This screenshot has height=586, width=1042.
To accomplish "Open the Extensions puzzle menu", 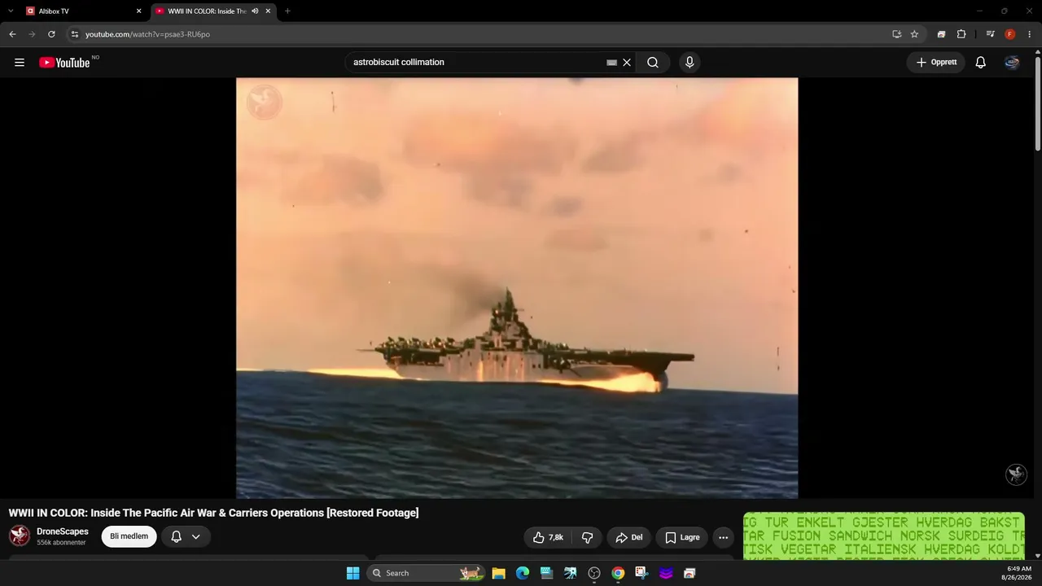I will 961,34.
